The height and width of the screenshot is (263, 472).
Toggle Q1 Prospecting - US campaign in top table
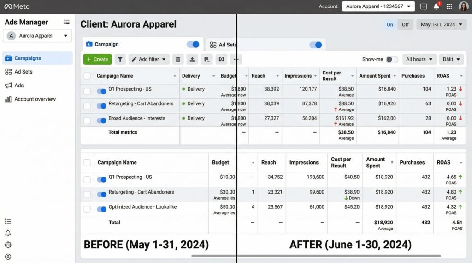coord(101,91)
